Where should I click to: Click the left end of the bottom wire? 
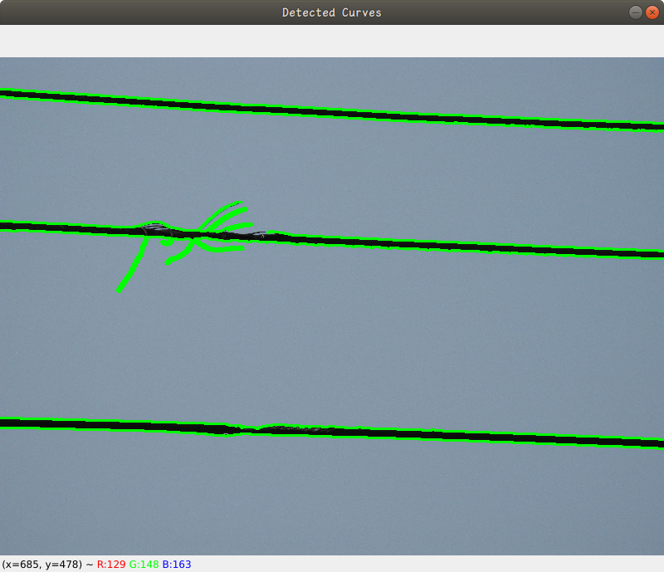click(5, 423)
